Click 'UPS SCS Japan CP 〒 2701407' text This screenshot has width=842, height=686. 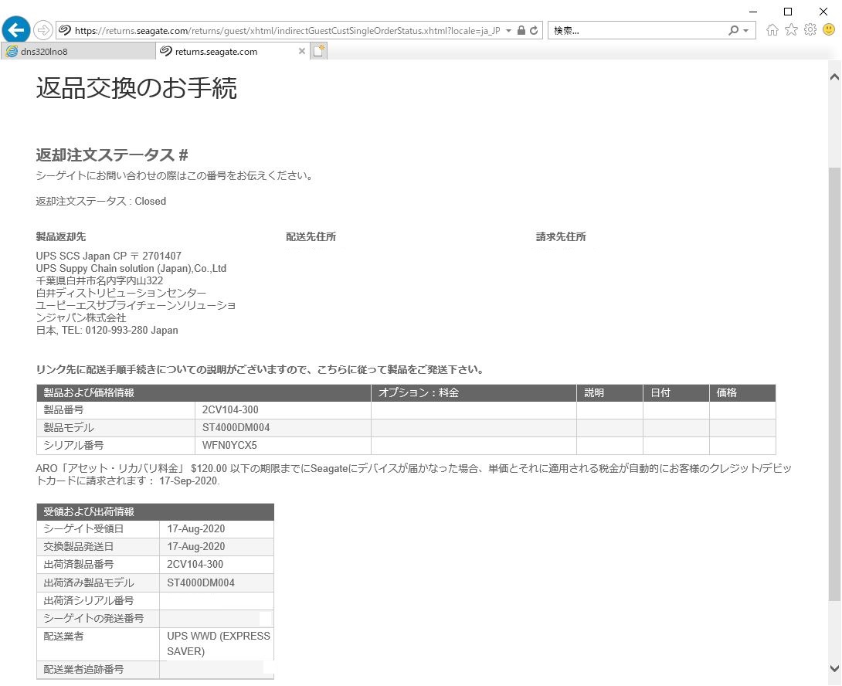point(108,256)
